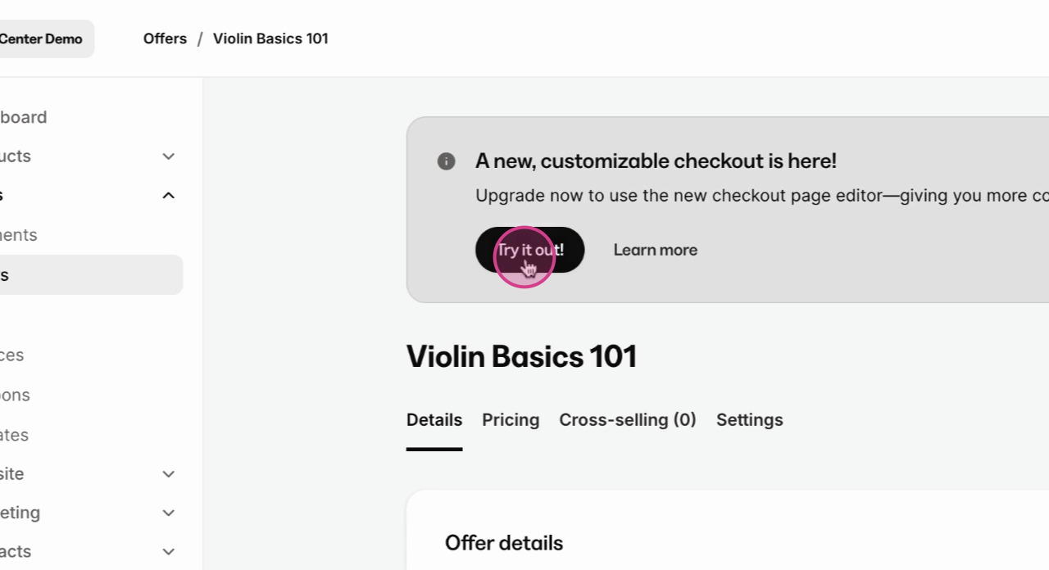Open the "Learn more" link
Viewport: 1049px width, 570px height.
tap(655, 250)
